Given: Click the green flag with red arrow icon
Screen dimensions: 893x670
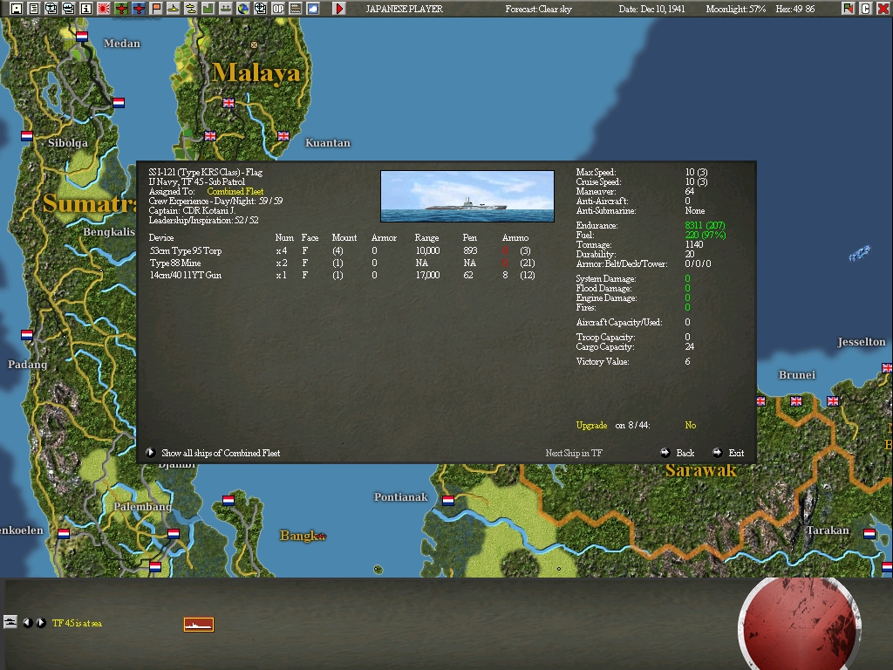Looking at the screenshot, I should pos(848,9).
